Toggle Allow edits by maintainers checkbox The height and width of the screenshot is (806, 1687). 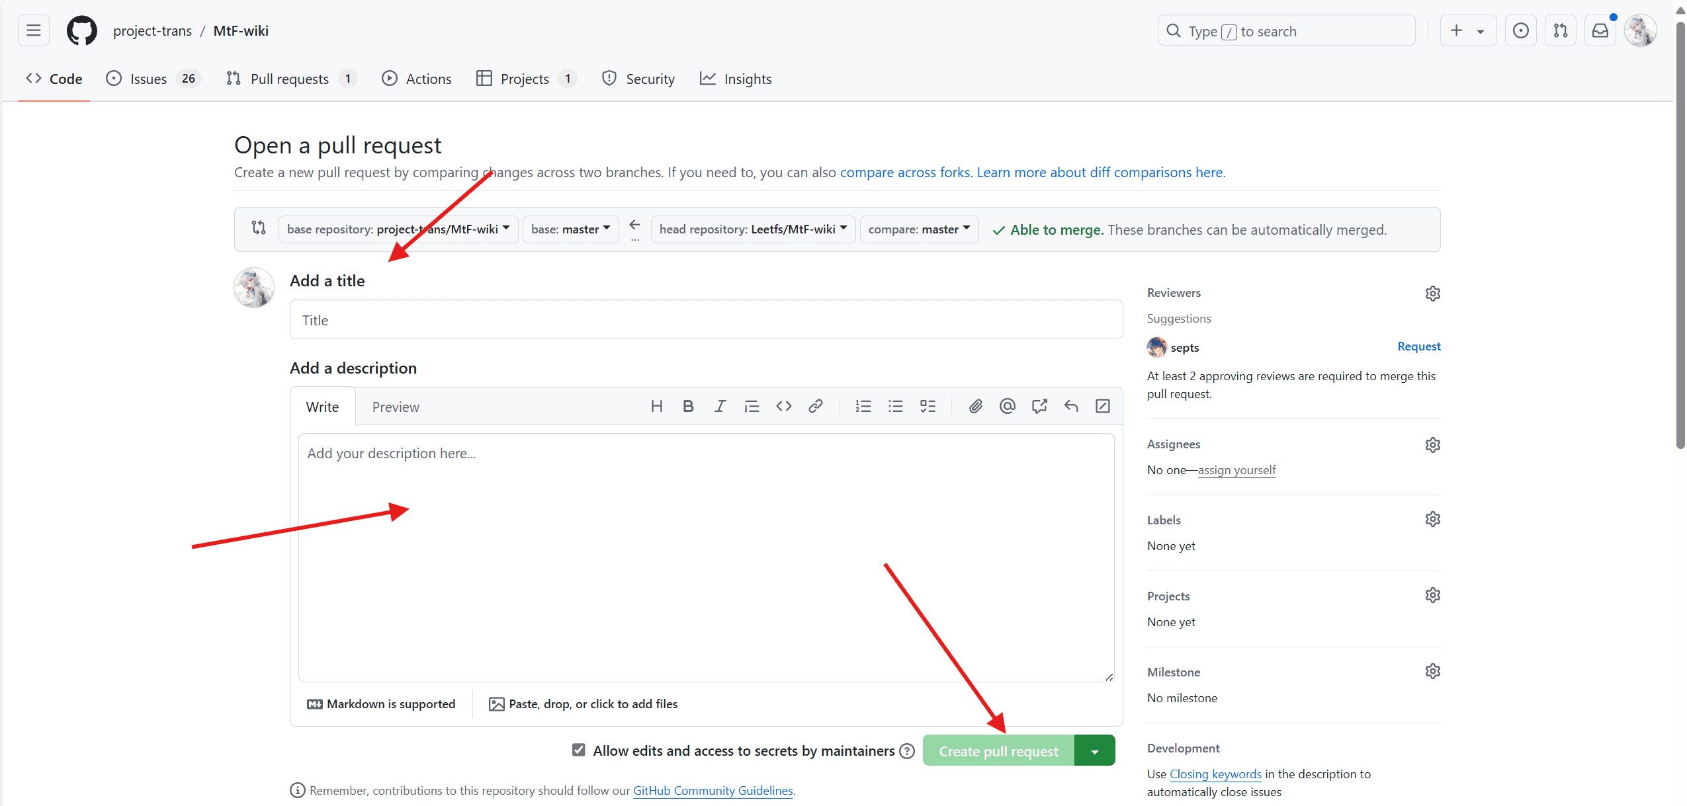[x=579, y=750]
